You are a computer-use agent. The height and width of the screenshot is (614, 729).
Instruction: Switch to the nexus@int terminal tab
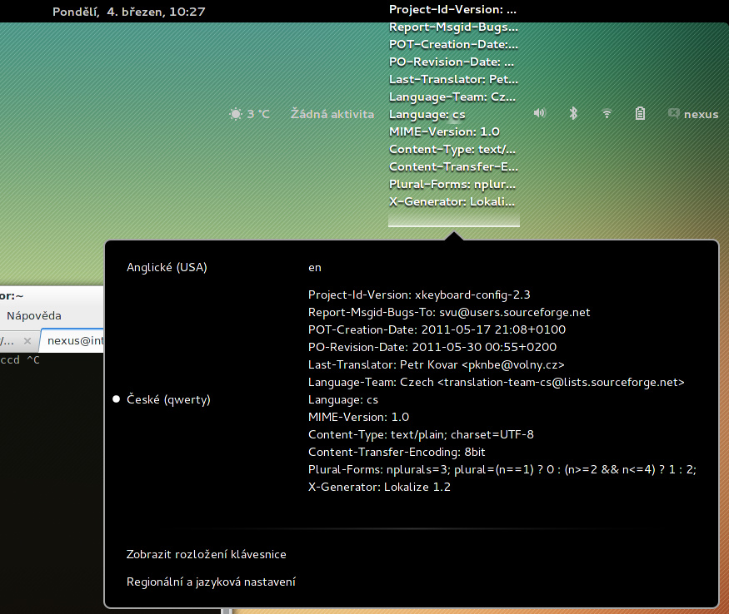click(75, 341)
